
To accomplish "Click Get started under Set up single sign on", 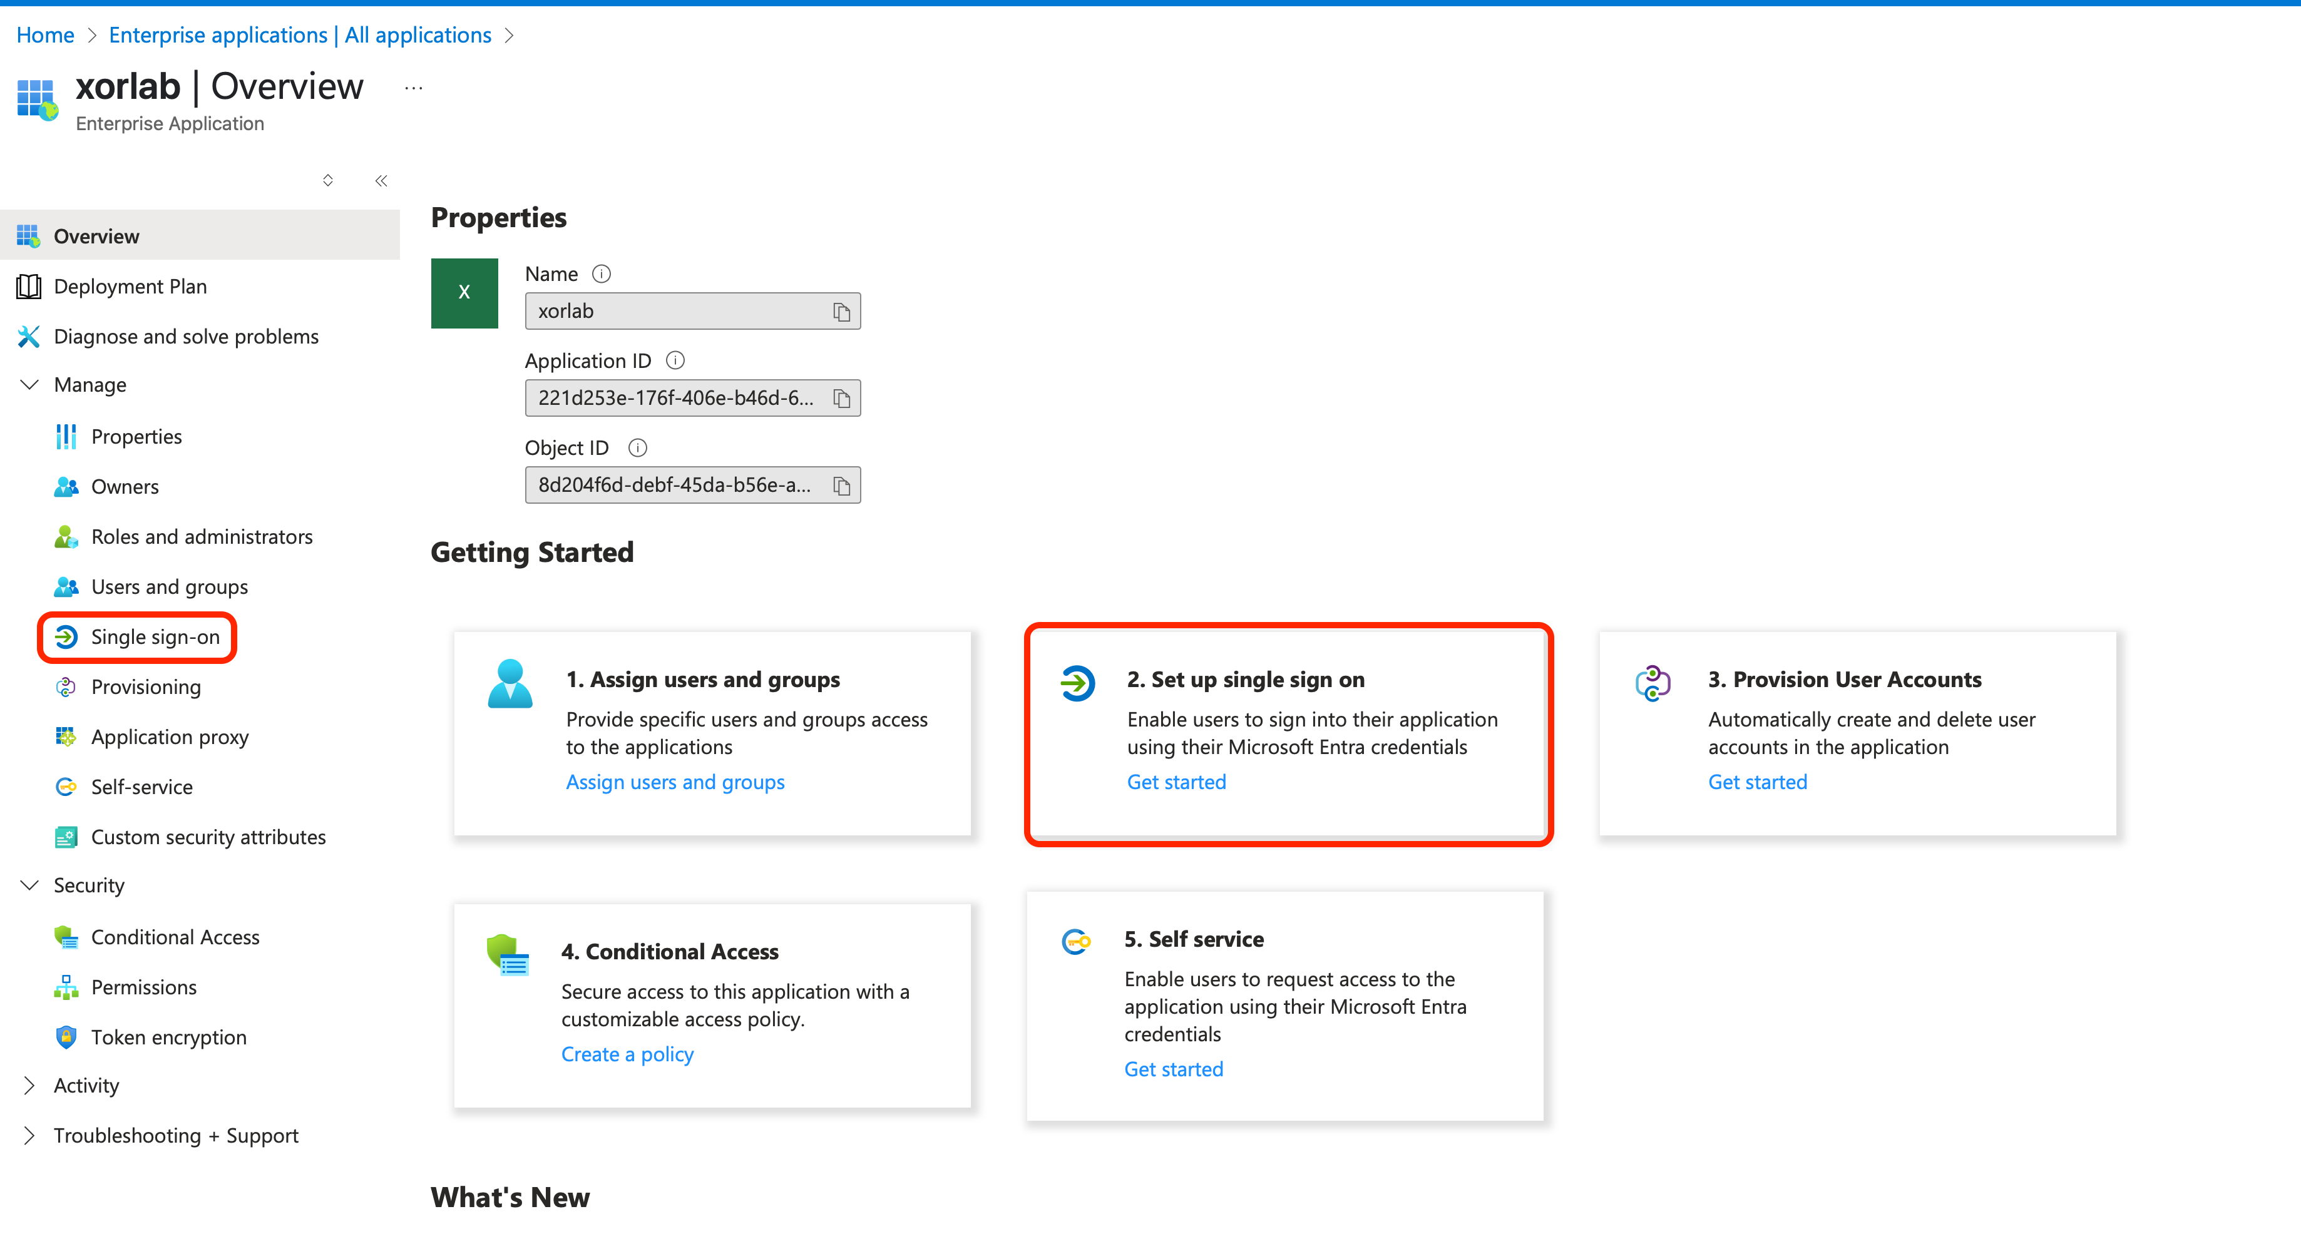I will 1176,782.
